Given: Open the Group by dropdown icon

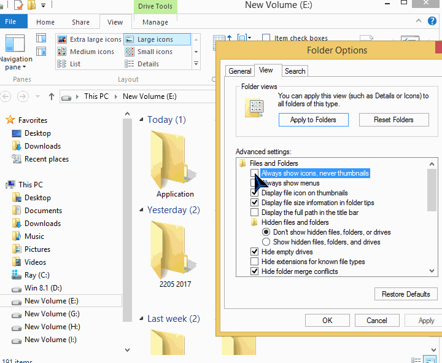Looking at the screenshot, I should [x=244, y=37].
